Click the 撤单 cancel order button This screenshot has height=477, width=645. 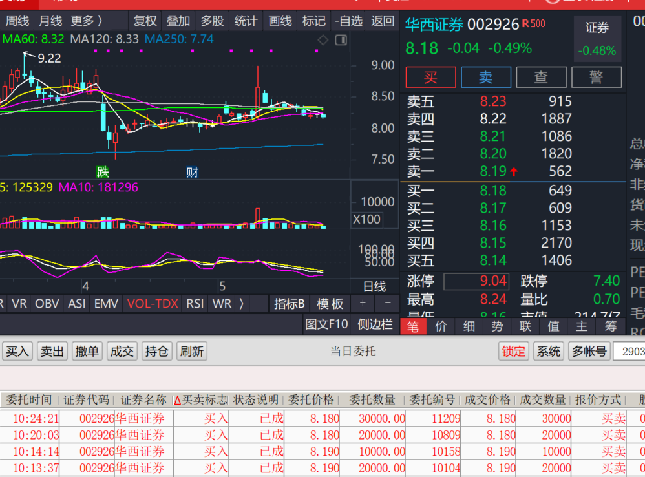87,351
